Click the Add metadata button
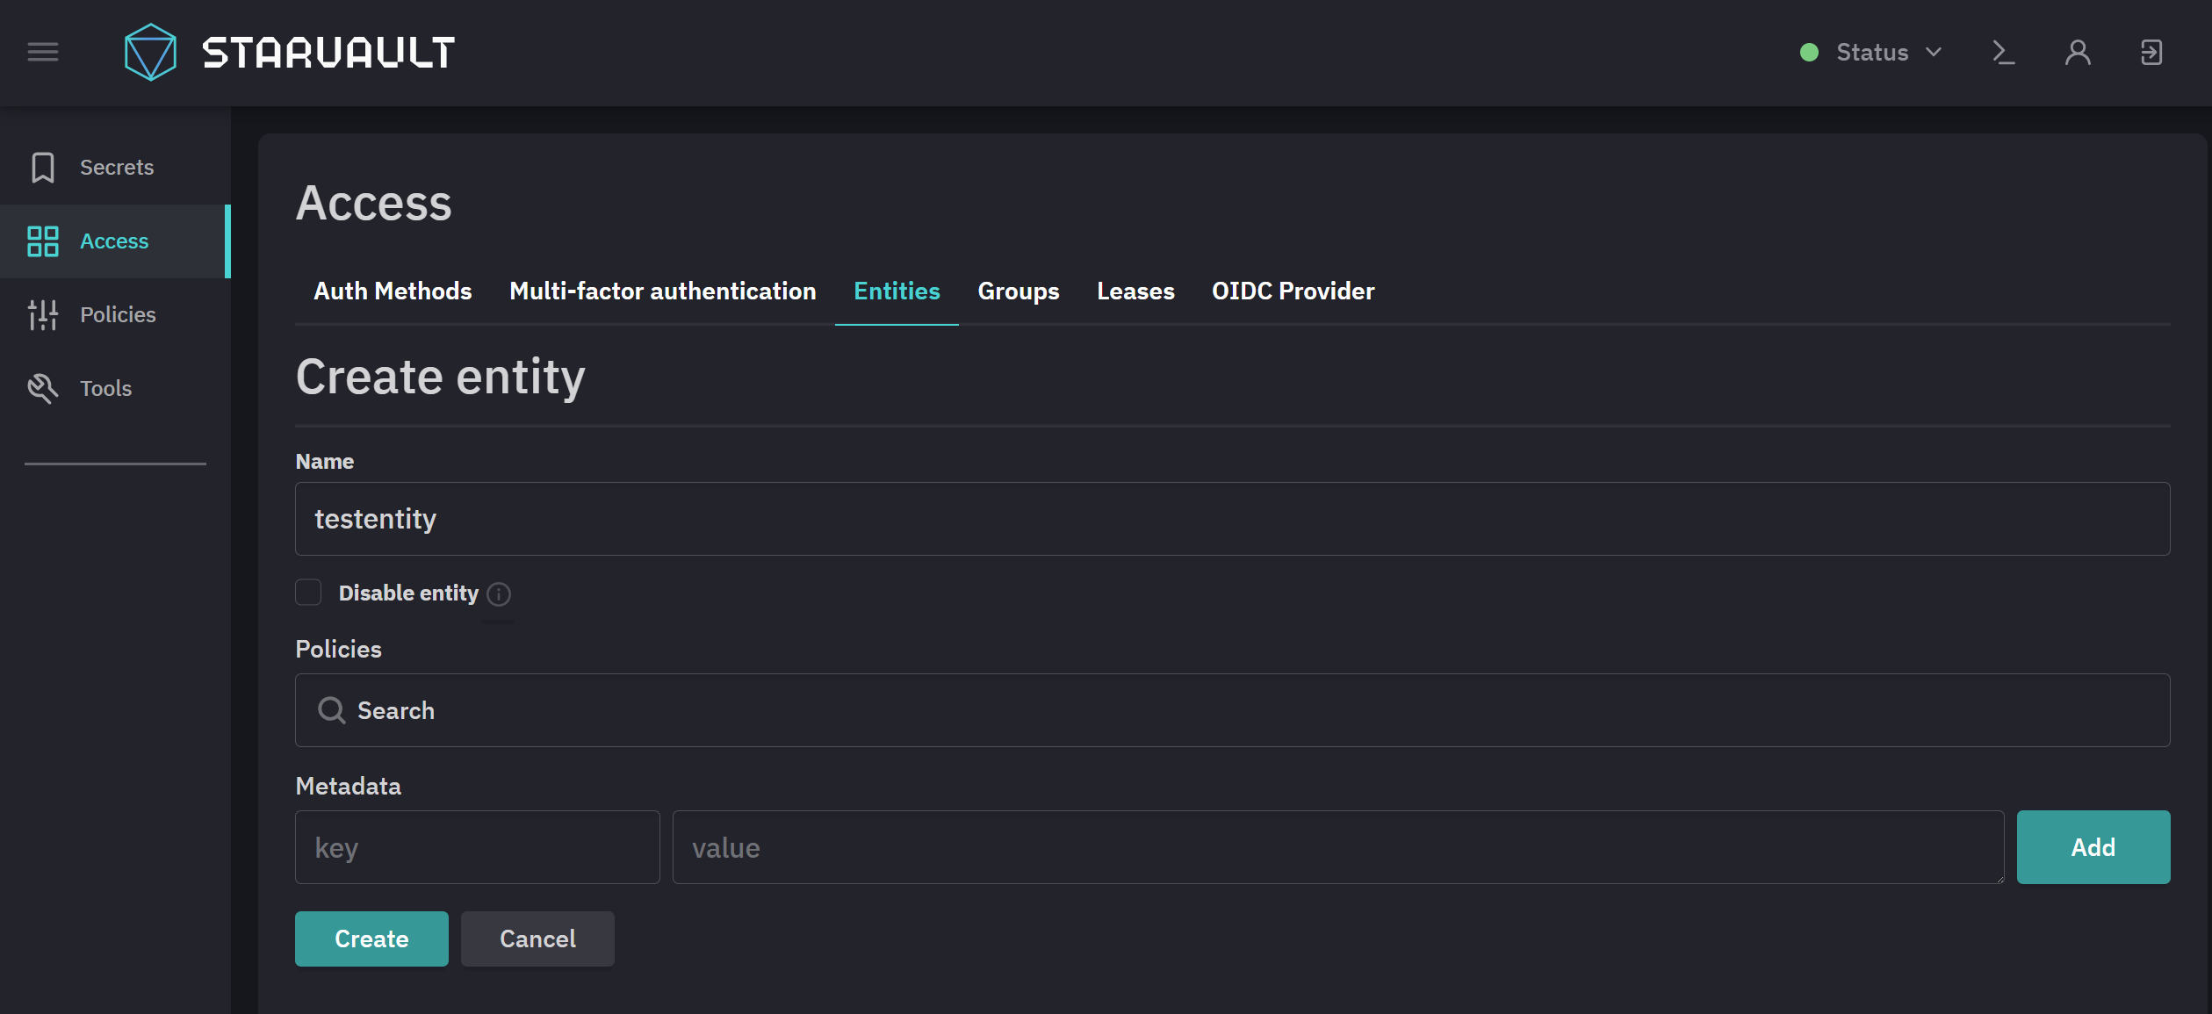 [2093, 847]
